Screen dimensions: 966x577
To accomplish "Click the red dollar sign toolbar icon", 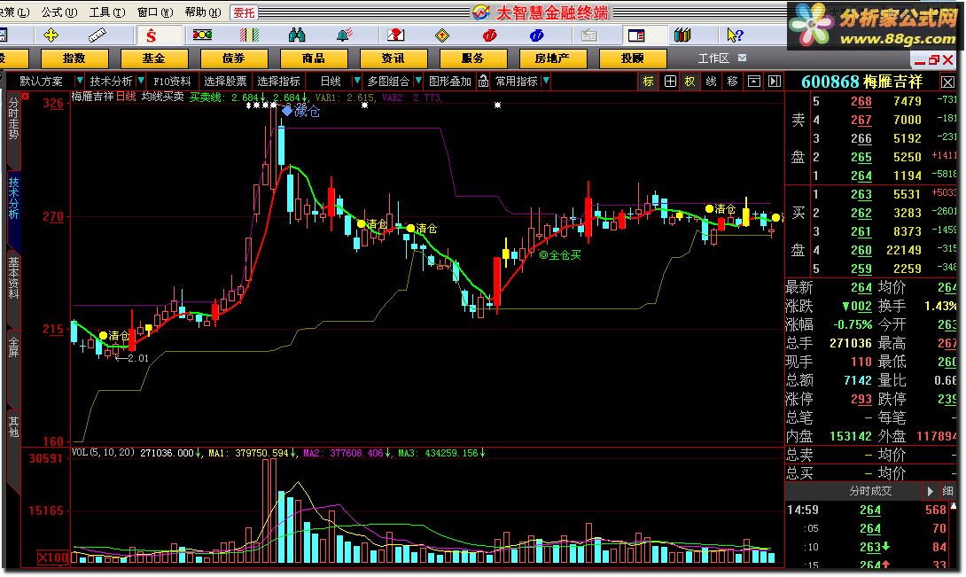I will point(152,35).
